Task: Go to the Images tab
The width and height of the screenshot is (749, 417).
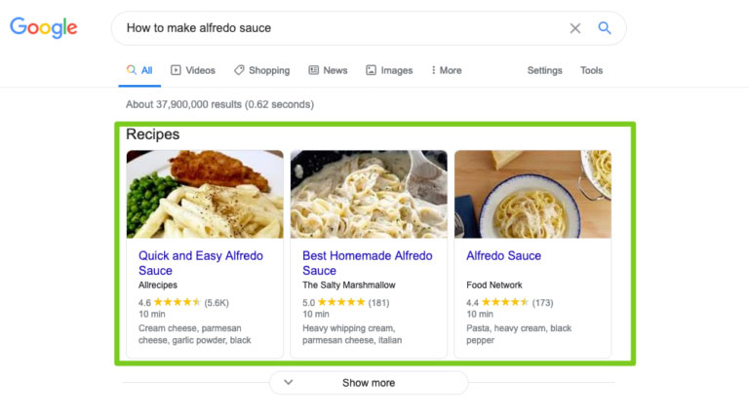Action: pos(389,70)
